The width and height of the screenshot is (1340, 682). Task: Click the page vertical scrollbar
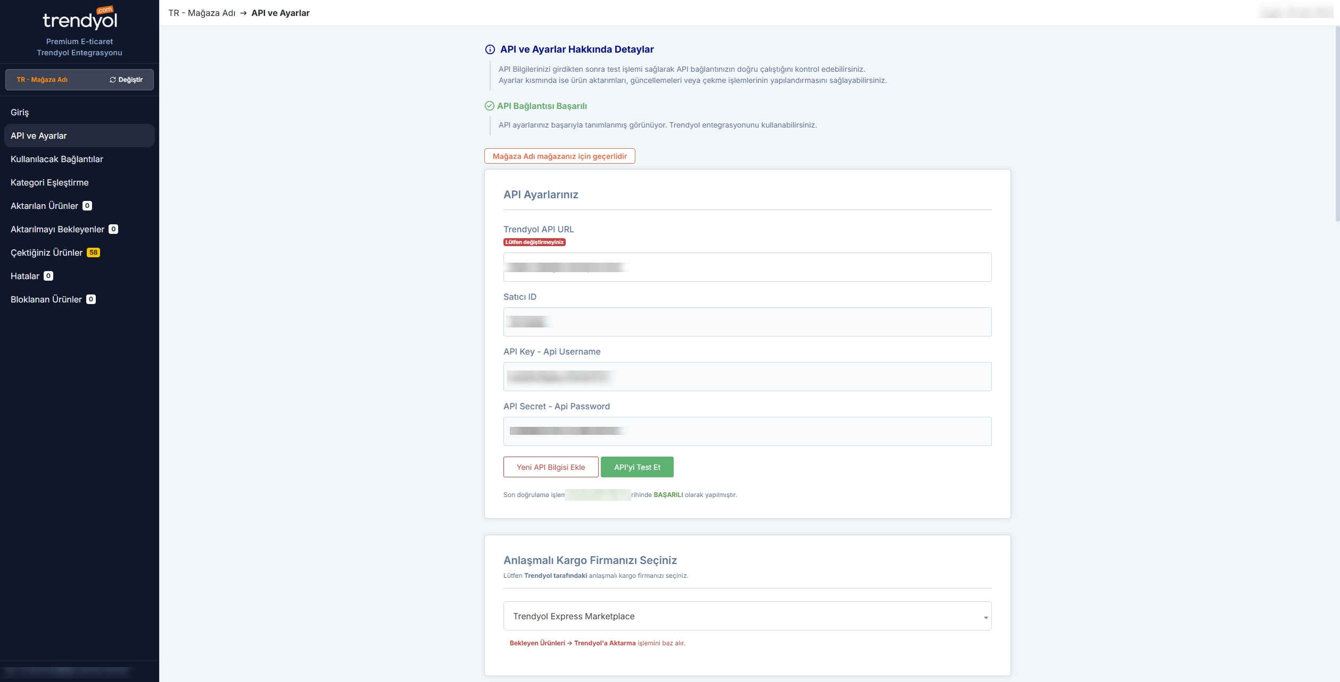1337,123
